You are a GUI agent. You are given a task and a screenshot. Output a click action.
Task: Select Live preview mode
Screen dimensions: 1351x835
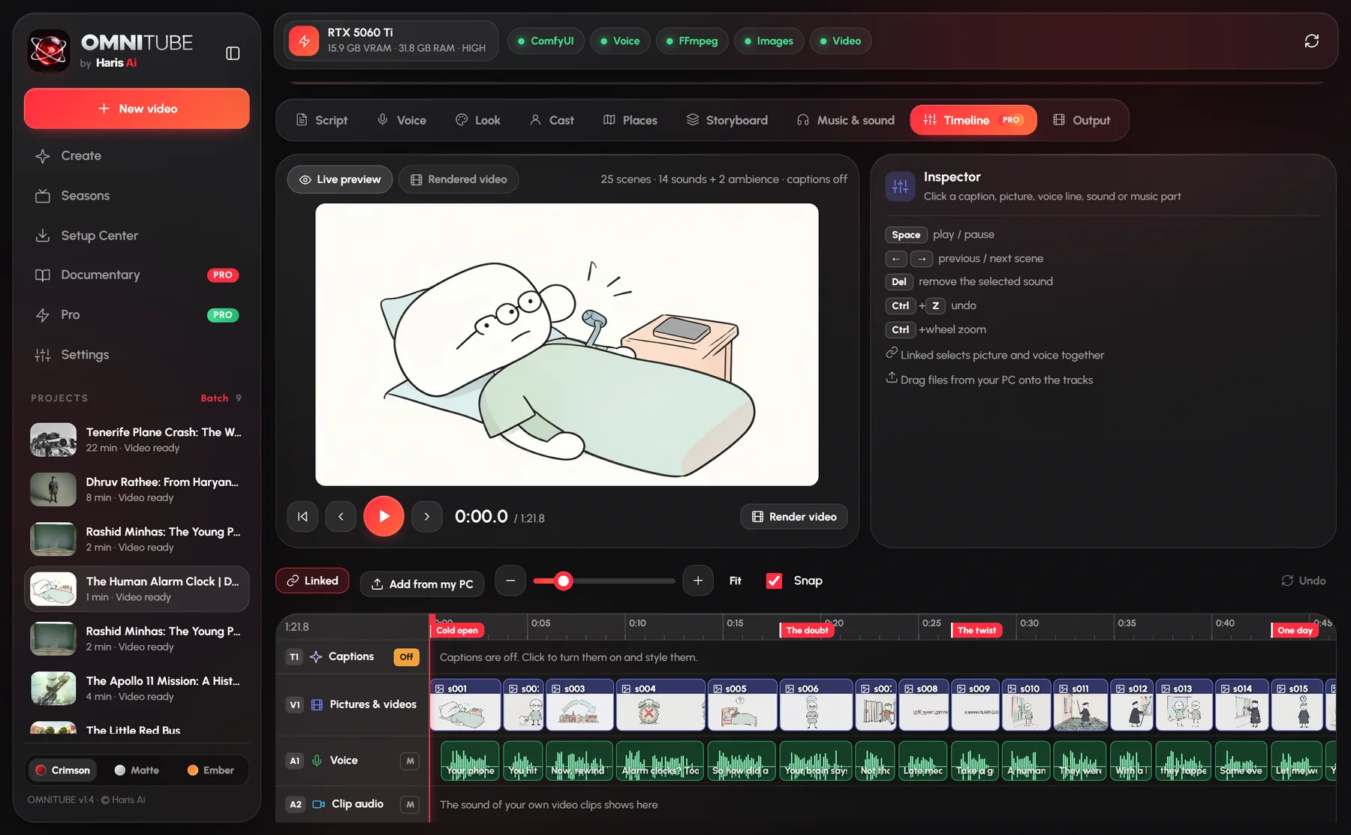point(340,179)
